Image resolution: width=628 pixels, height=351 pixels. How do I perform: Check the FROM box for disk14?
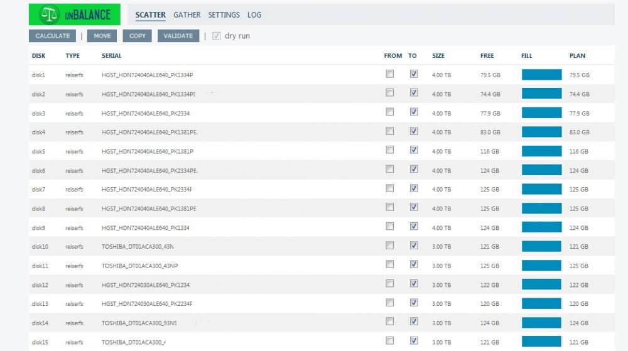390,321
